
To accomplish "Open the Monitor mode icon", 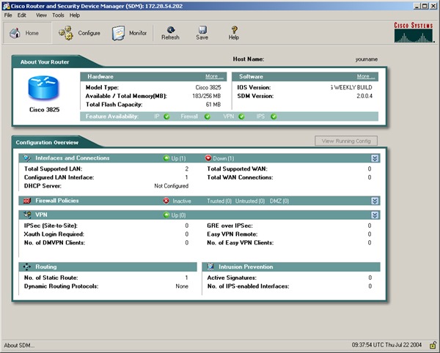I will tap(118, 34).
